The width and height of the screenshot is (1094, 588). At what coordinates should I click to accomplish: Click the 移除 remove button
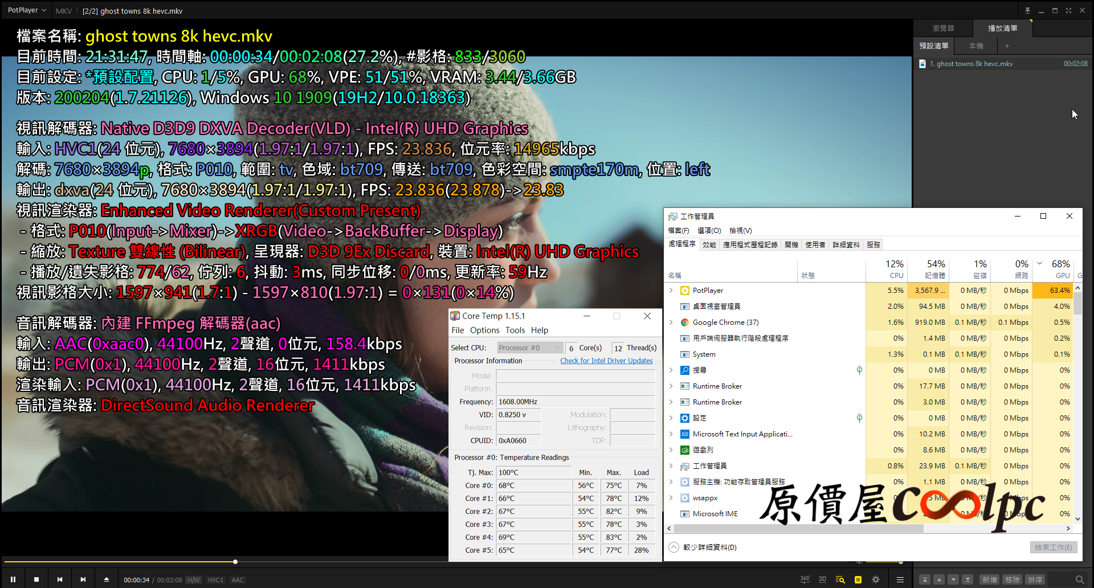click(x=1012, y=579)
